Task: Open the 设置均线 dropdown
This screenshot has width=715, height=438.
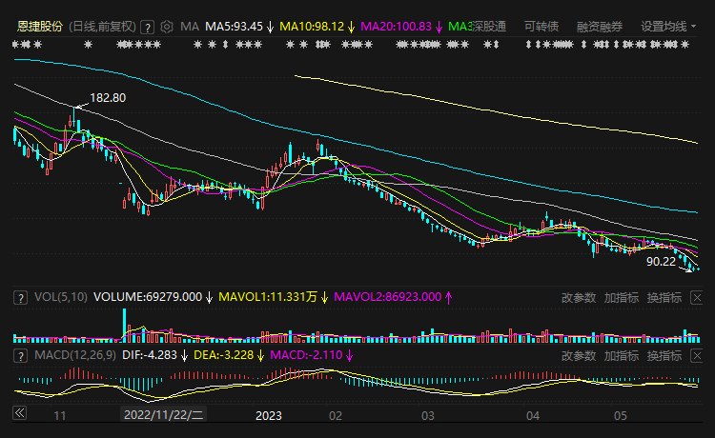Action: [x=668, y=27]
